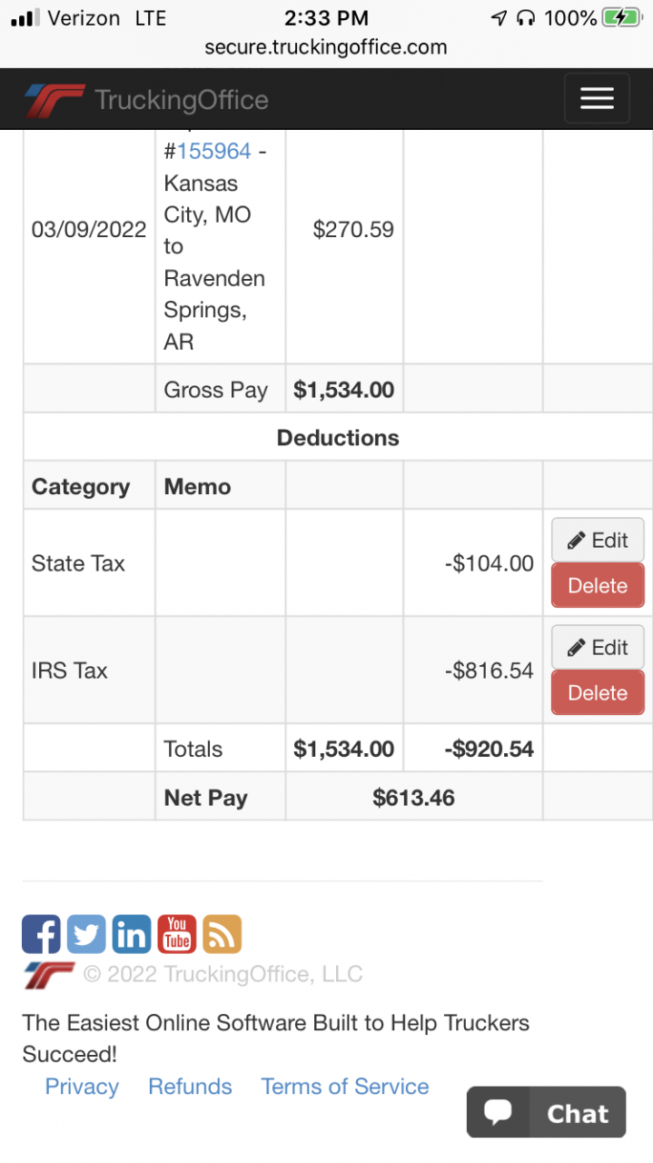Open the LinkedIn social icon
This screenshot has width=653, height=1163.
click(132, 934)
